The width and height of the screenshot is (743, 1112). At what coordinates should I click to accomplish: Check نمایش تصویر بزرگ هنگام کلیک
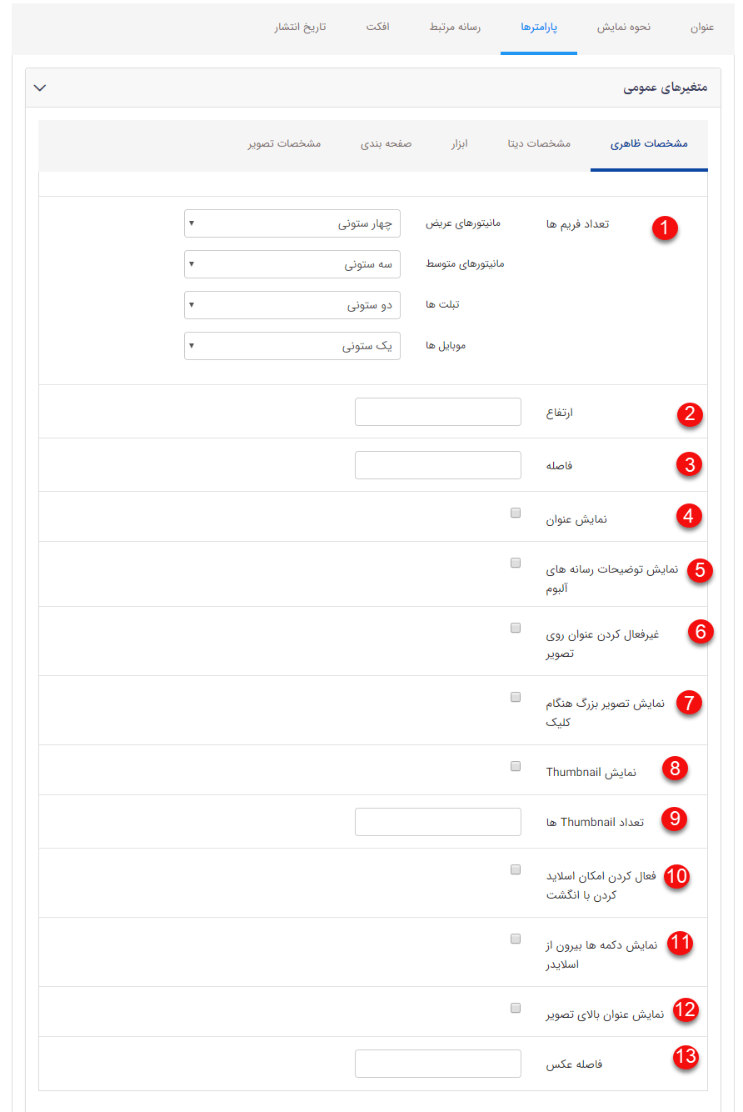click(x=515, y=697)
